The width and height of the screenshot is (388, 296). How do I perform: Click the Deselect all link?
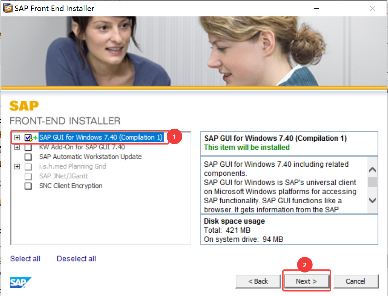click(x=76, y=259)
